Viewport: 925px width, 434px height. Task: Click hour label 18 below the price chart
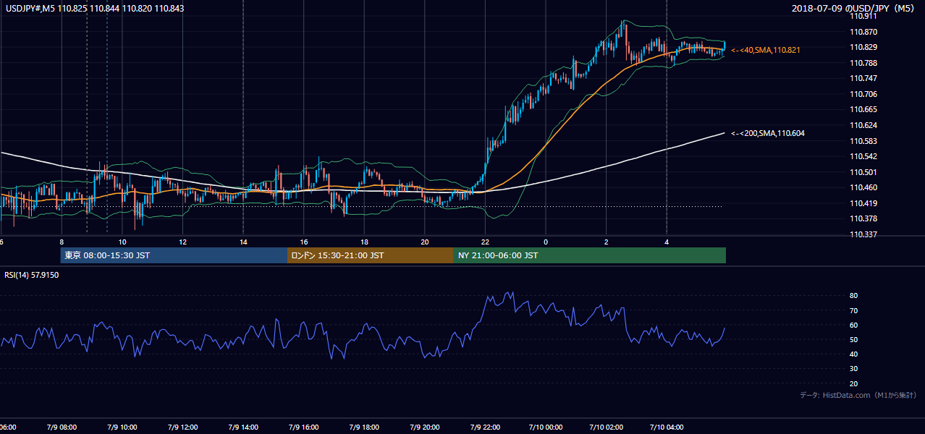coord(364,242)
